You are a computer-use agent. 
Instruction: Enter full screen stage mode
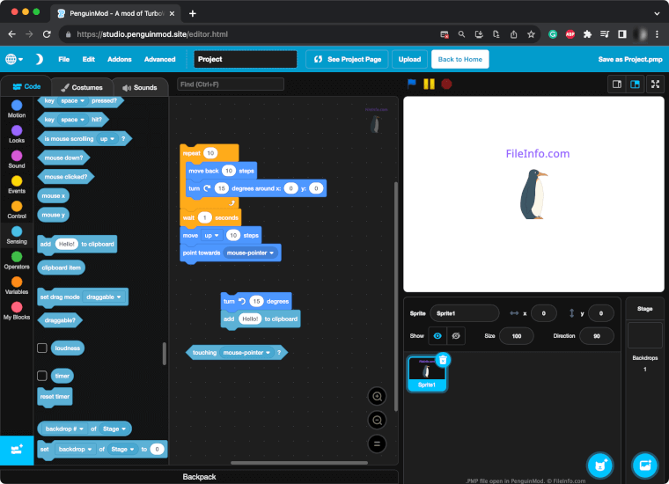[656, 84]
